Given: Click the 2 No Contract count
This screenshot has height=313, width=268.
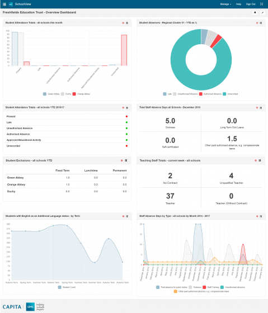Looking at the screenshot, I should pyautogui.click(x=170, y=176).
